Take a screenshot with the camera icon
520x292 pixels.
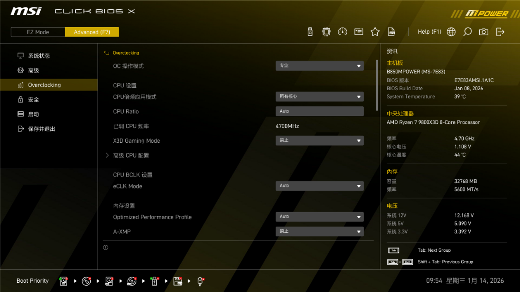(483, 32)
